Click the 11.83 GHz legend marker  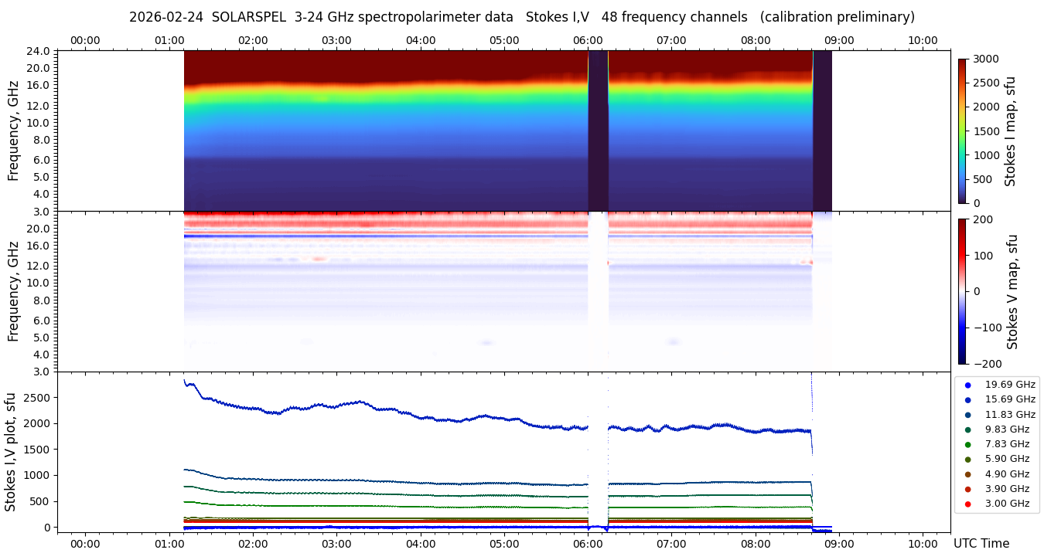967,415
